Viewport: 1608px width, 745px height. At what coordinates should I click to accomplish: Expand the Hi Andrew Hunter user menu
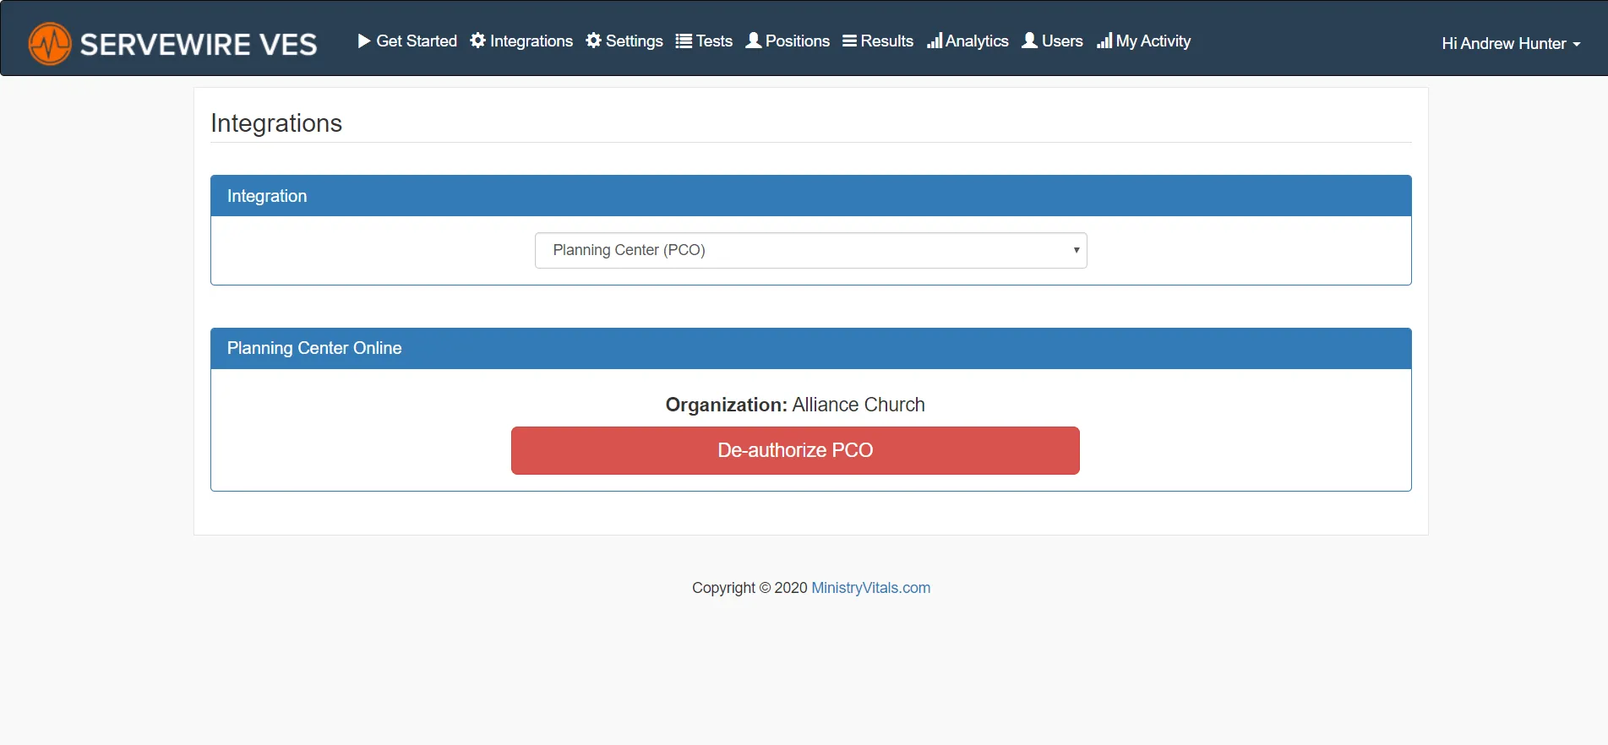click(x=1511, y=43)
